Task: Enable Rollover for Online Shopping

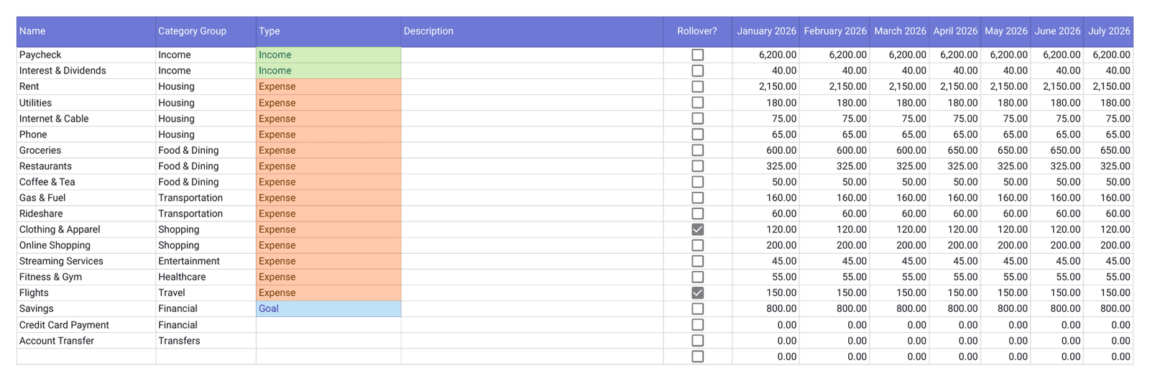Action: tap(697, 245)
